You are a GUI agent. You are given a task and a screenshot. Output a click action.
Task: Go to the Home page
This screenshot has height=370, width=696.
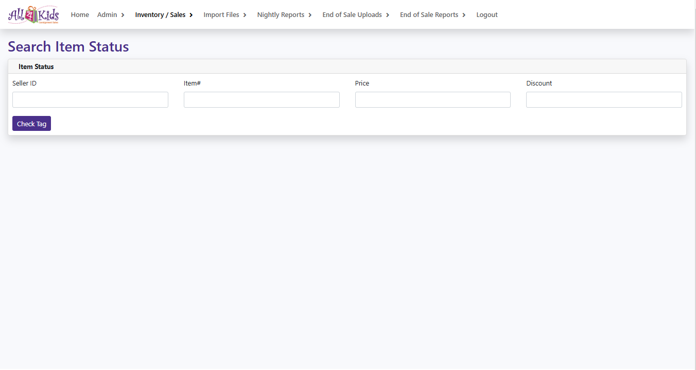coord(80,15)
